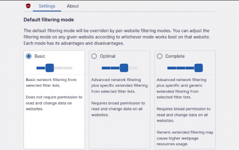
Task: Switch to the Settings tab
Action: [x=47, y=6]
